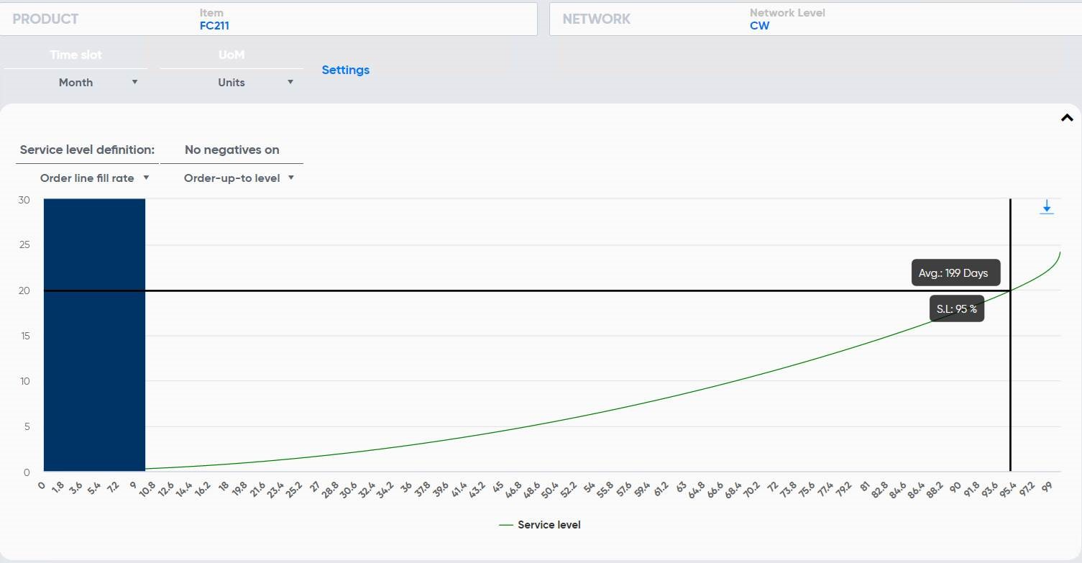The width and height of the screenshot is (1082, 563).
Task: Click the Avg. 19.9 Days tooltip label
Action: (954, 273)
